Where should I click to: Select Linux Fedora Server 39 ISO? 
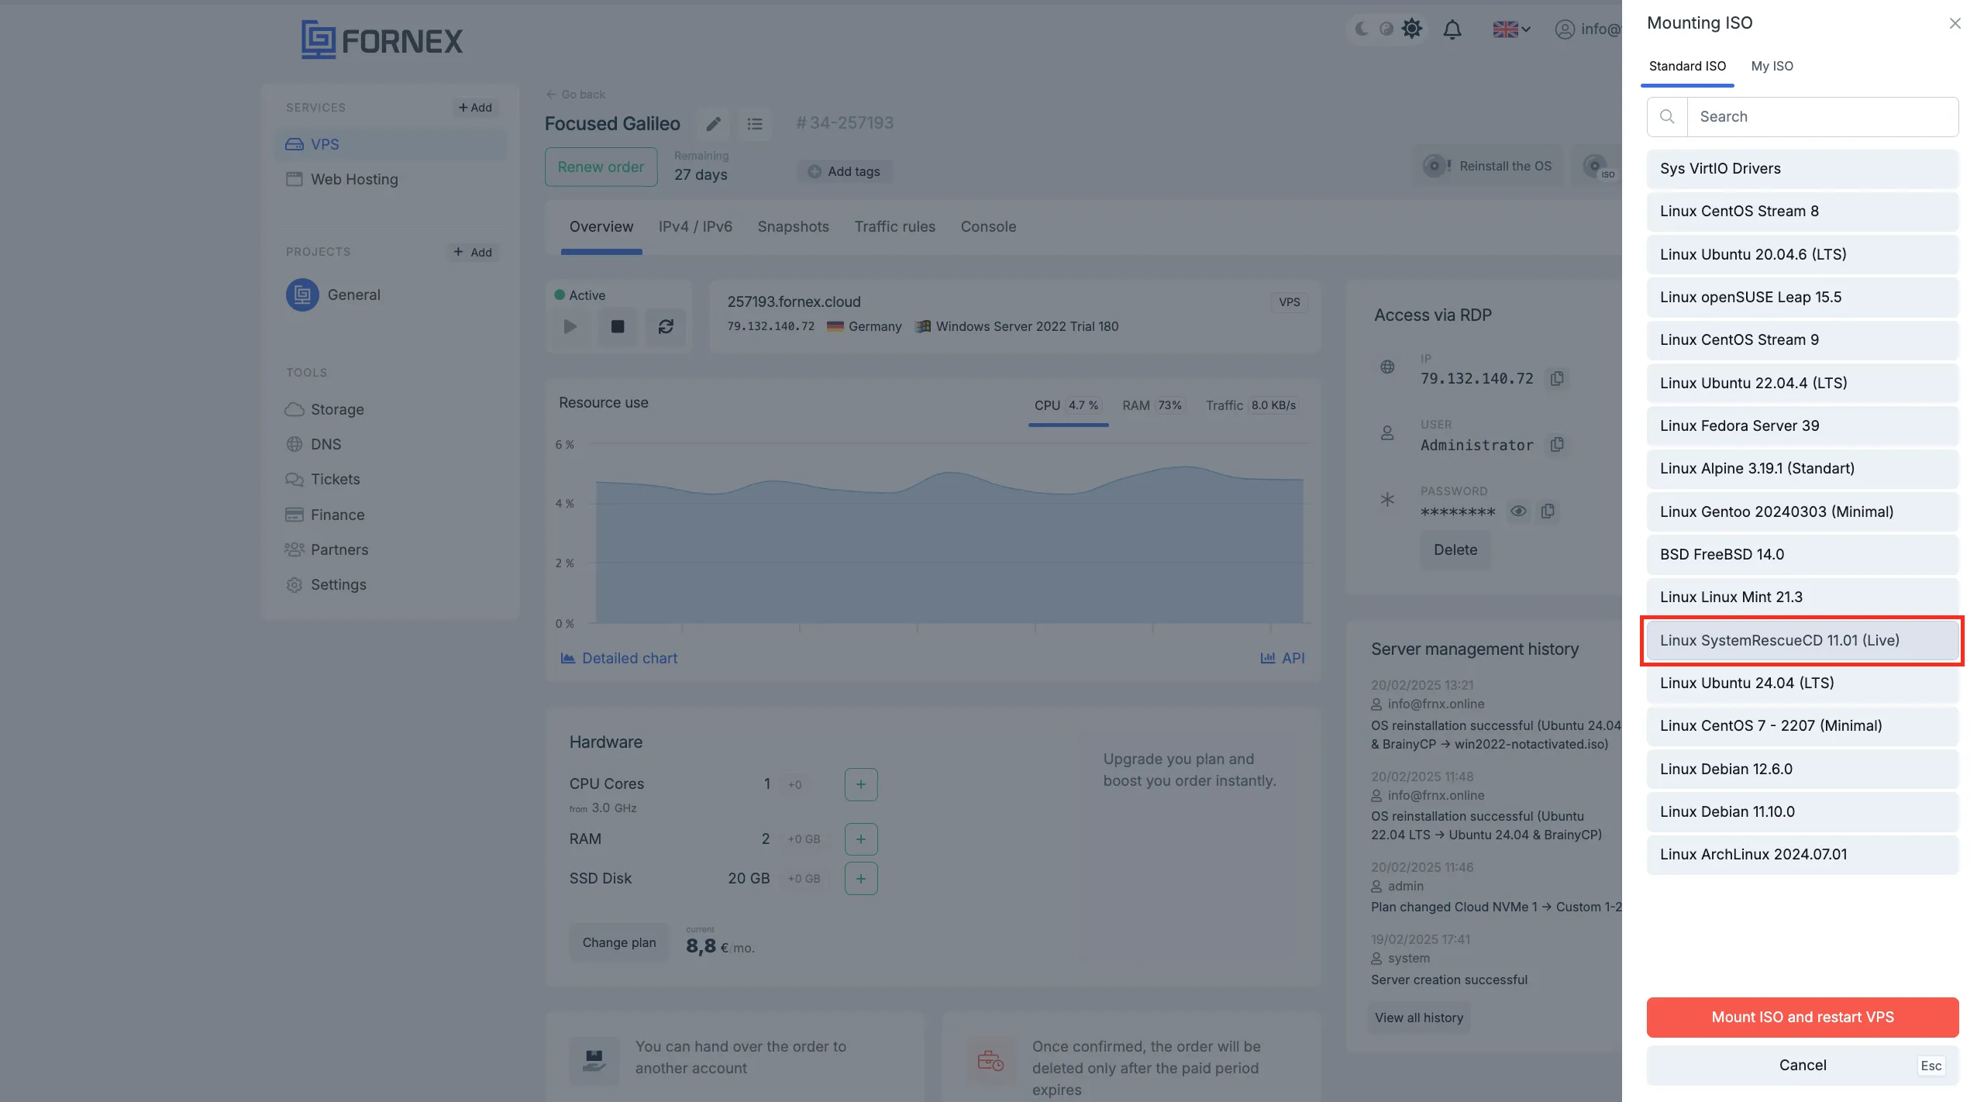(1803, 425)
